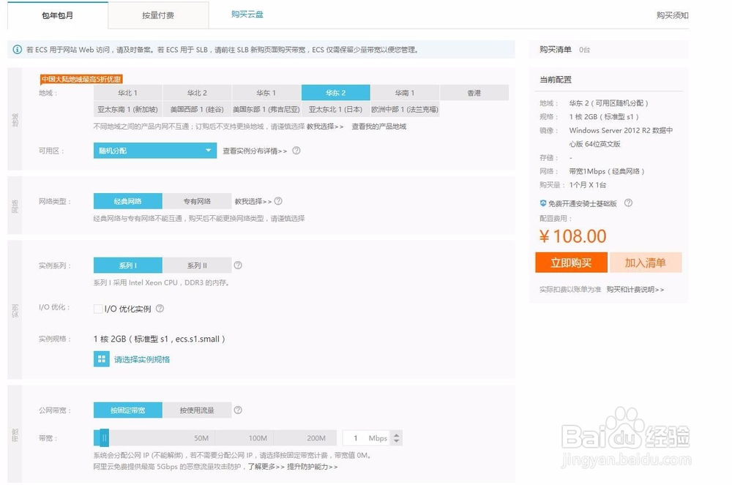Screen dimensions: 732x485
Task: Click the help icon next to 按使用流量
Action: point(237,410)
